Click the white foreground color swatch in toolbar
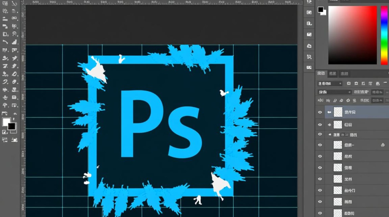This screenshot has width=389, height=217. click(6, 122)
